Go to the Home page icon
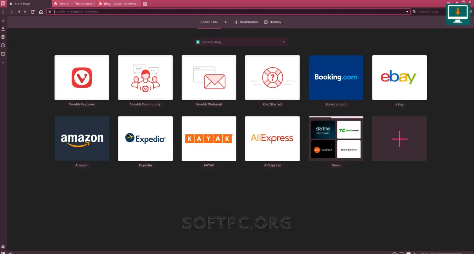474x254 pixels. (x=41, y=12)
